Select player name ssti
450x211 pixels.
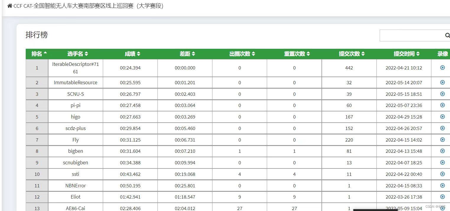76,174
